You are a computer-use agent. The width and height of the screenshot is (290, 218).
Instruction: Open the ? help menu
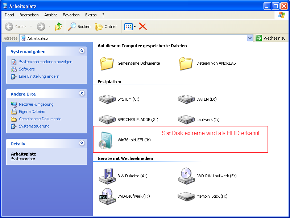(x=103, y=15)
